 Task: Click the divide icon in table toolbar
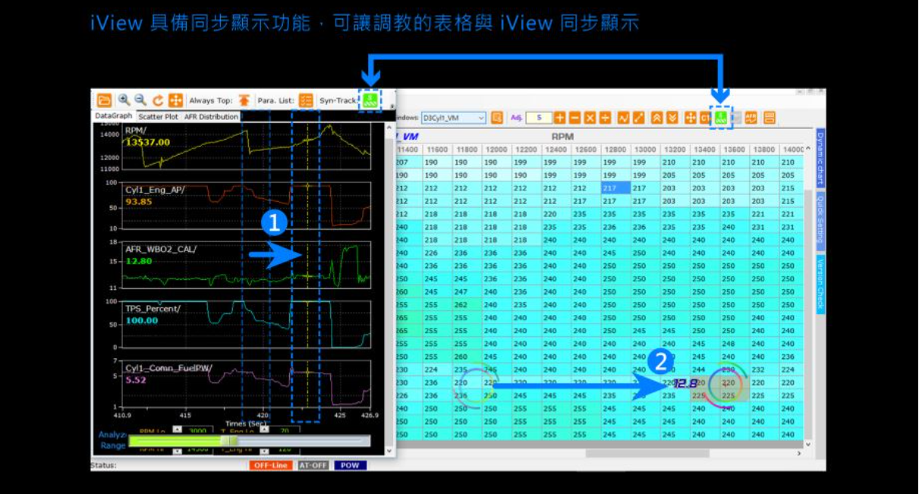tap(606, 118)
